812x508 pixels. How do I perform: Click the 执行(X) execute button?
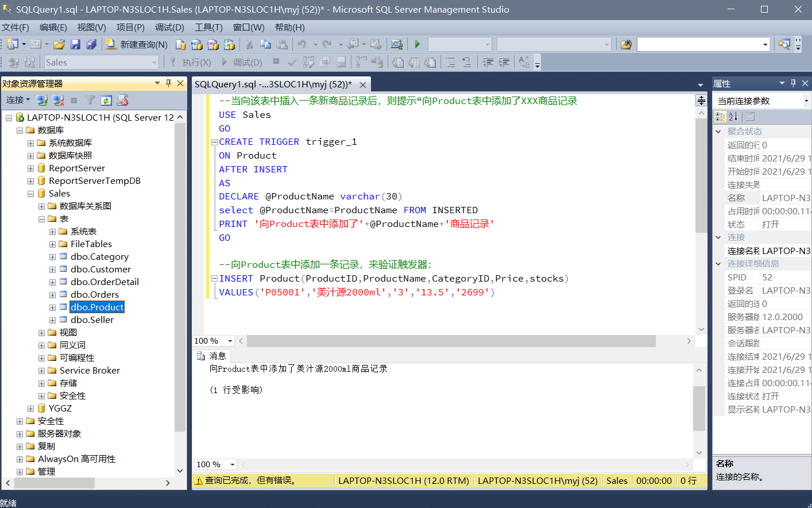[190, 62]
